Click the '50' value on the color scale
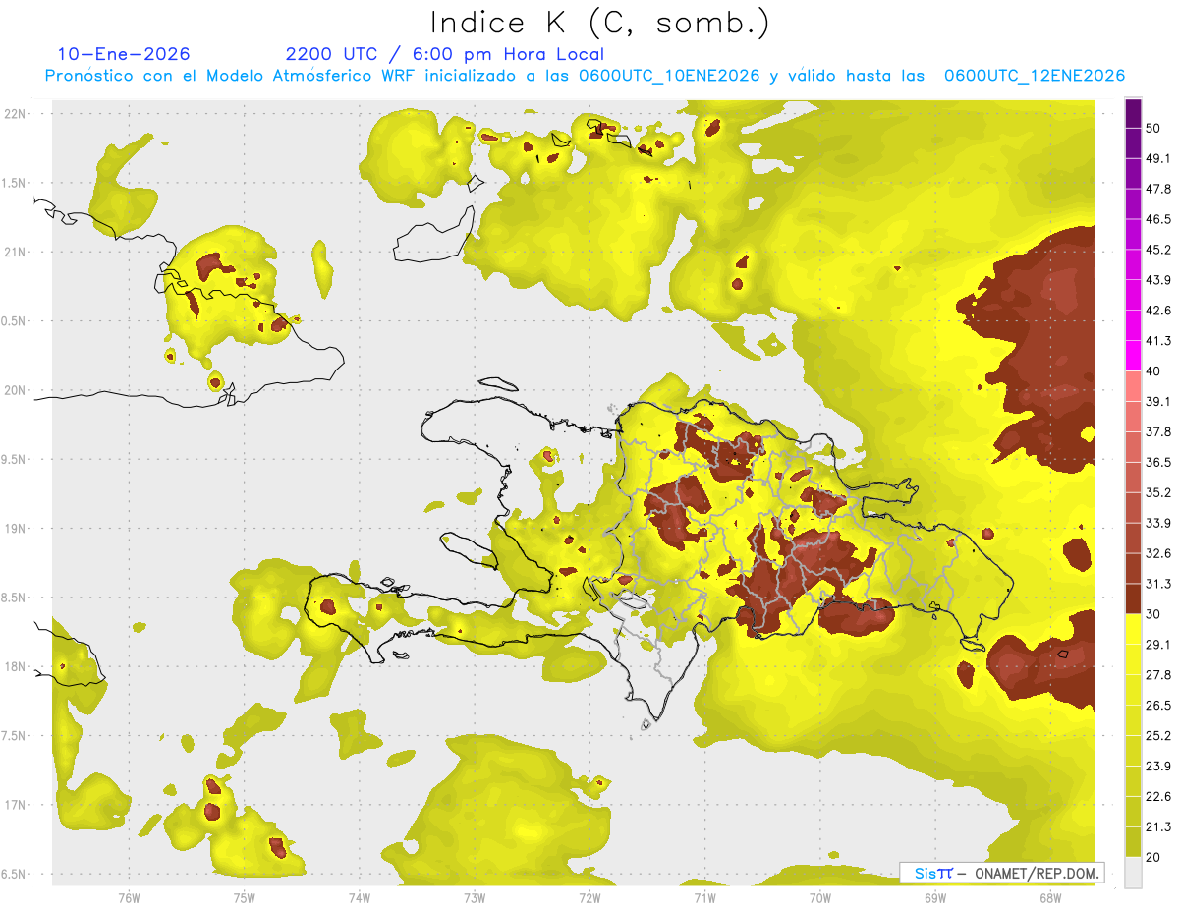 click(x=1153, y=128)
